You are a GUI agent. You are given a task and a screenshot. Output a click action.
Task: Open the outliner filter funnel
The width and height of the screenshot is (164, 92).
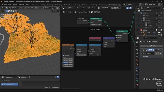tap(163, 8)
